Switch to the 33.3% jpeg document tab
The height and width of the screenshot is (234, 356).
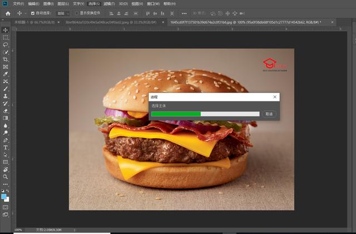(111, 22)
